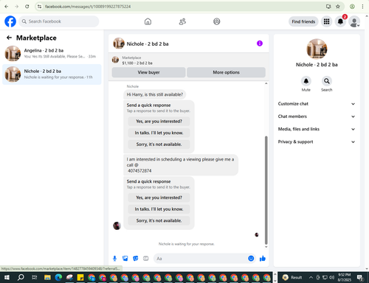Image resolution: width=369 pixels, height=283 pixels.
Task: Go back using the Marketplace back arrow
Action: coord(9,38)
